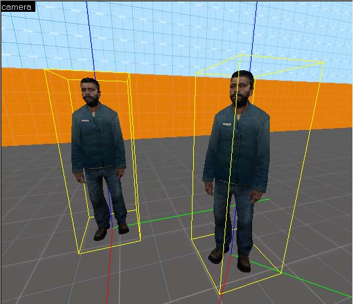Click bottom corner of left yellow bounding box
Image resolution: width=353 pixels, height=304 pixels.
tap(79, 253)
